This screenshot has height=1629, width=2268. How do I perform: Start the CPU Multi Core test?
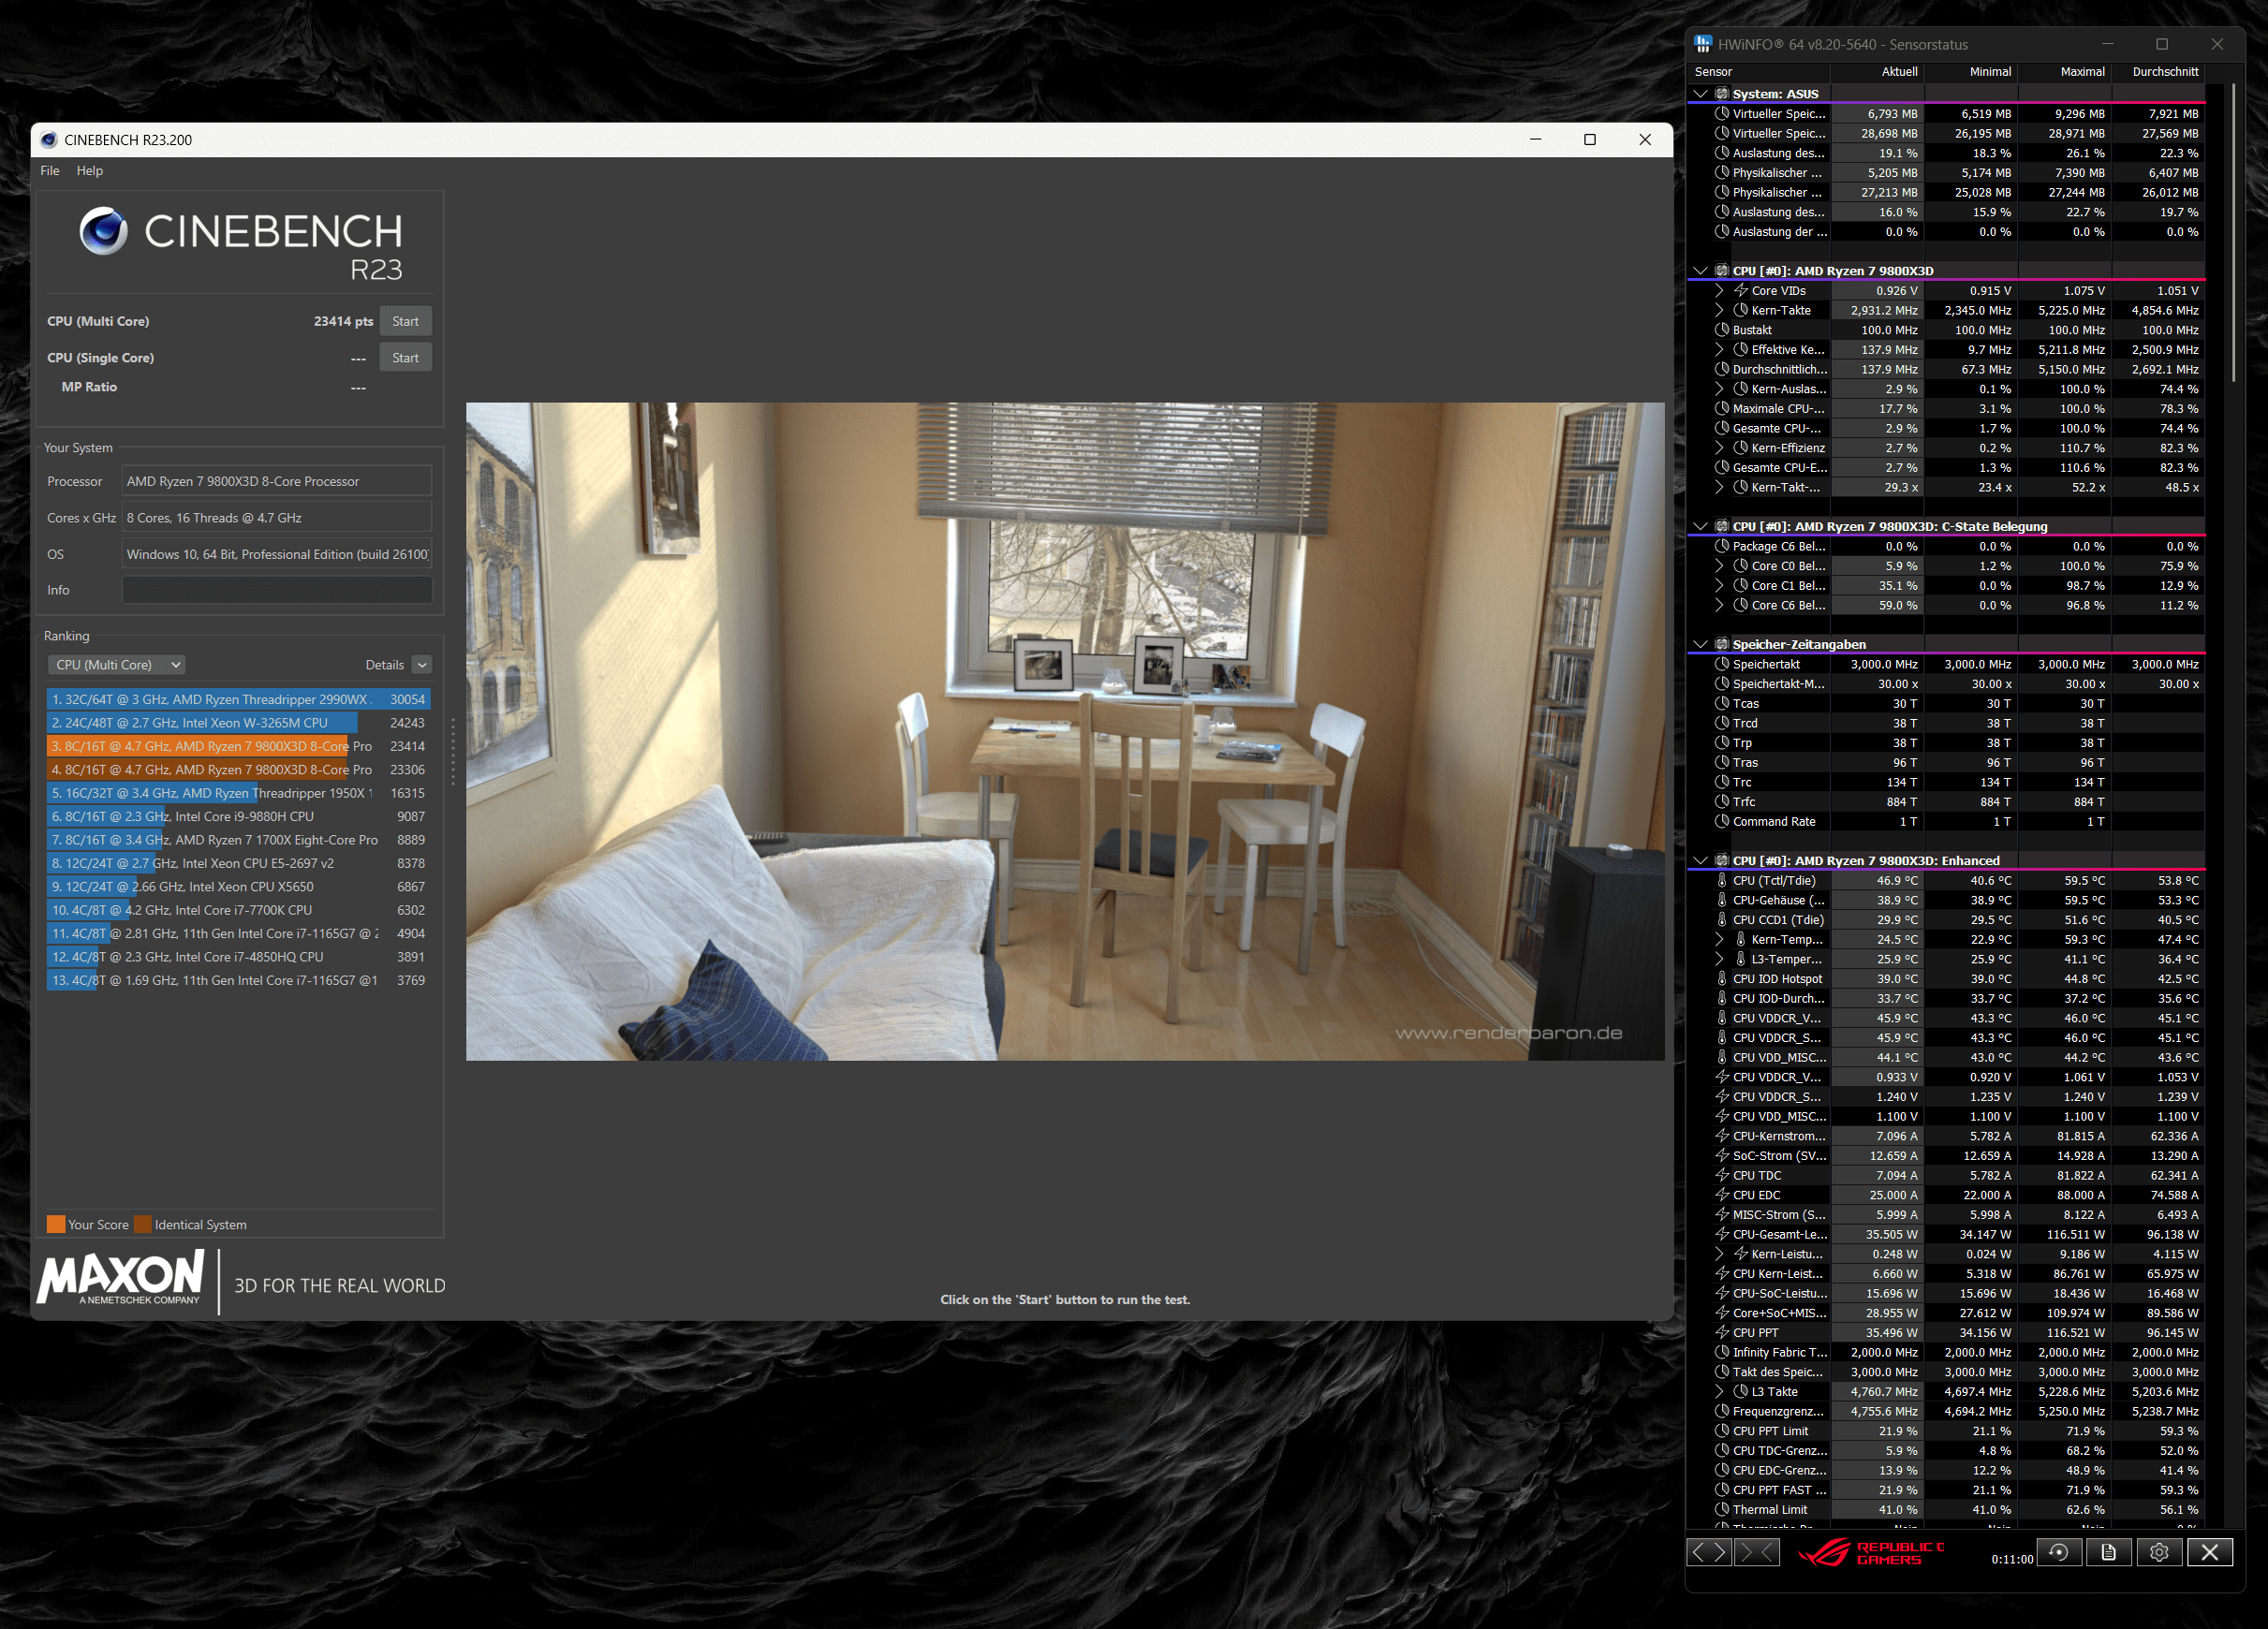click(405, 321)
